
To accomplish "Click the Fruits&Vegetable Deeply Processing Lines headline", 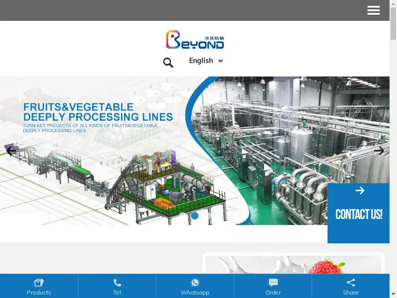I will coord(98,112).
